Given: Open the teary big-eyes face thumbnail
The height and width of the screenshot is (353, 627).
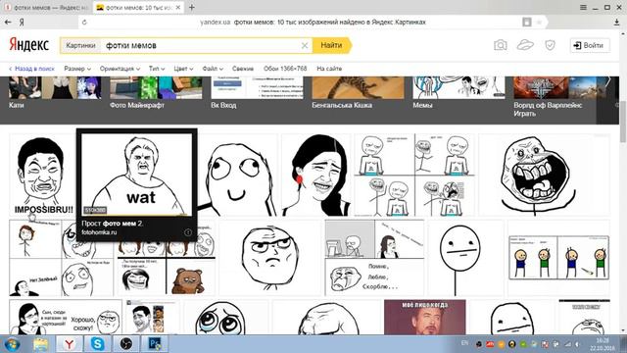Looking at the screenshot, I should pos(226,317).
